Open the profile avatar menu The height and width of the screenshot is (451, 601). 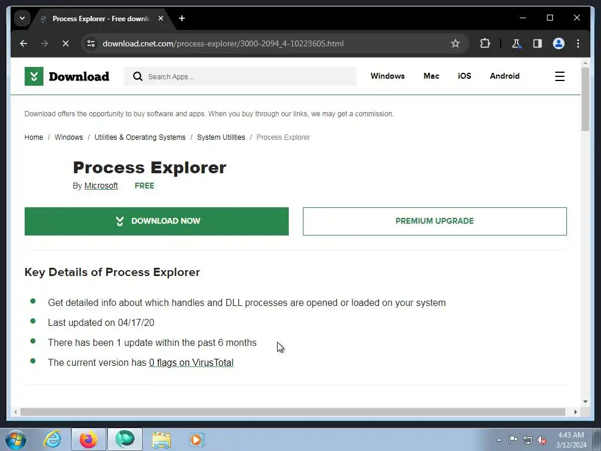pos(559,43)
